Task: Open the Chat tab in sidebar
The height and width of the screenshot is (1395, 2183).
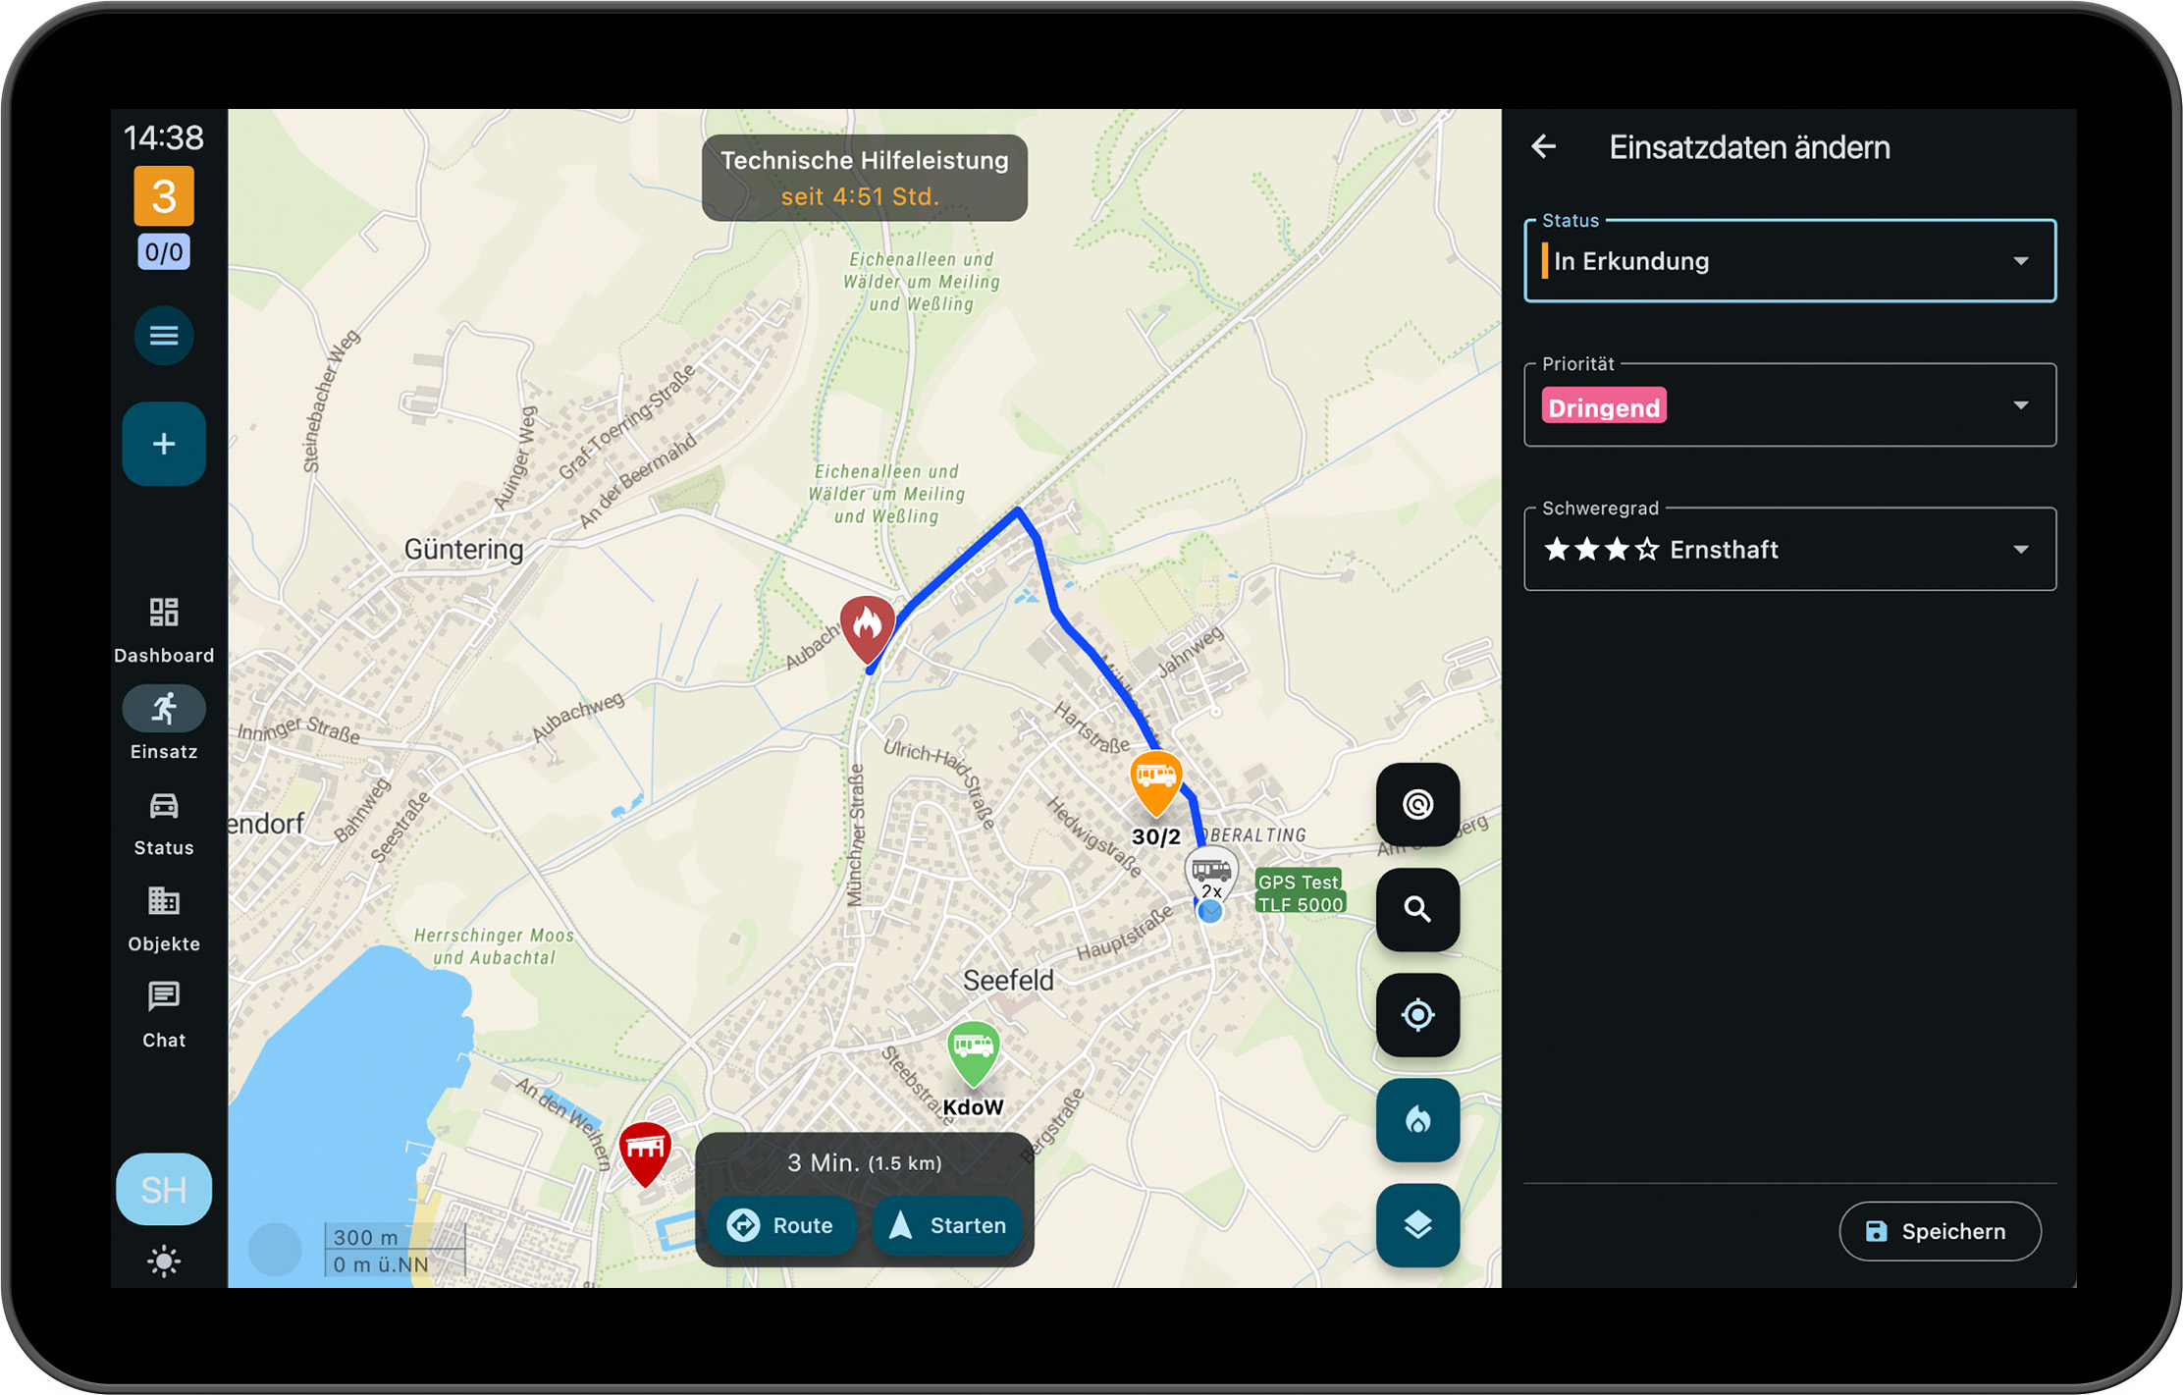Action: pos(163,1015)
